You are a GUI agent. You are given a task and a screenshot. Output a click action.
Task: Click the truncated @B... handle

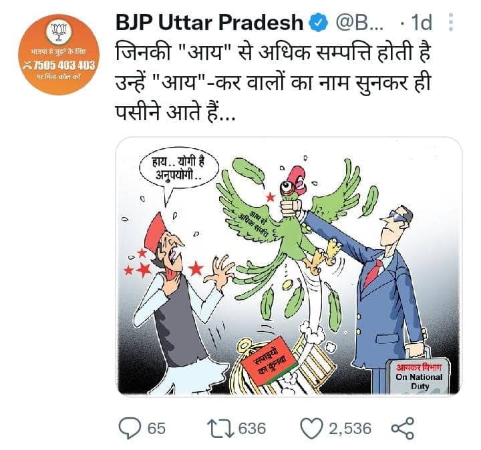tap(360, 23)
